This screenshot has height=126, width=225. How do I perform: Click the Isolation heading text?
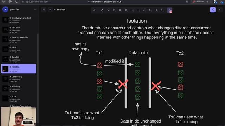point(137,21)
